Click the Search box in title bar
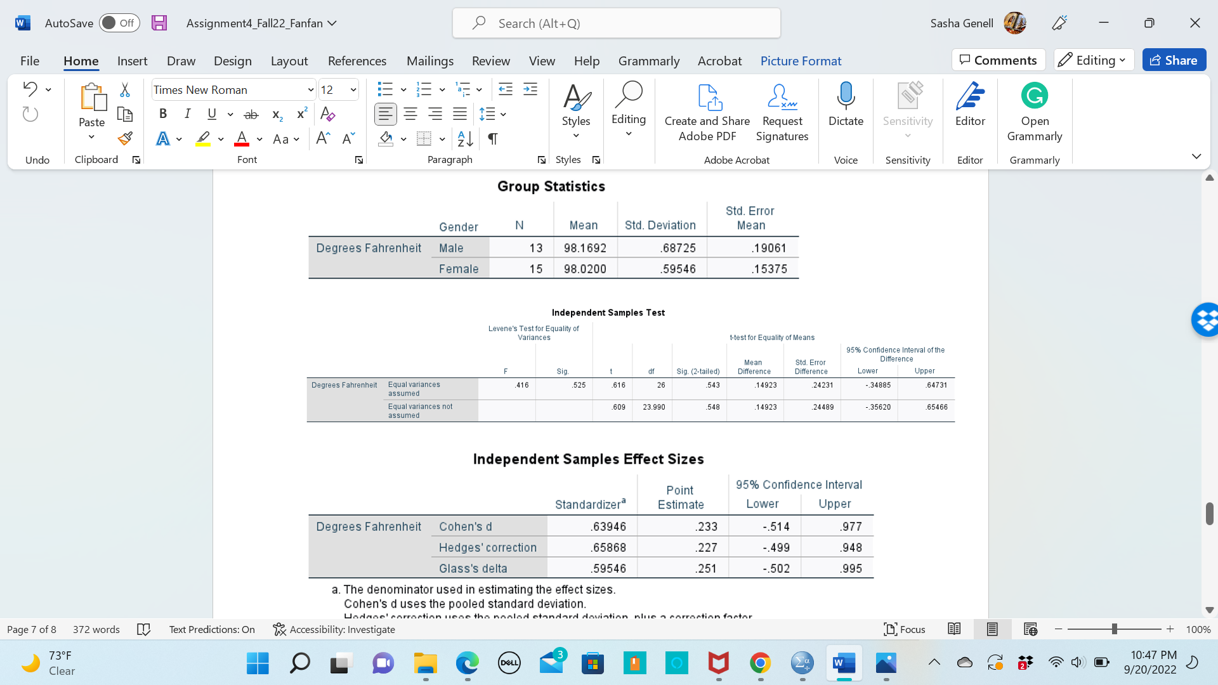1218x685 pixels. [616, 23]
